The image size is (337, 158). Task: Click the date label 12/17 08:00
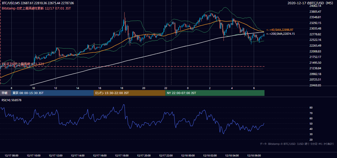pos(11,156)
